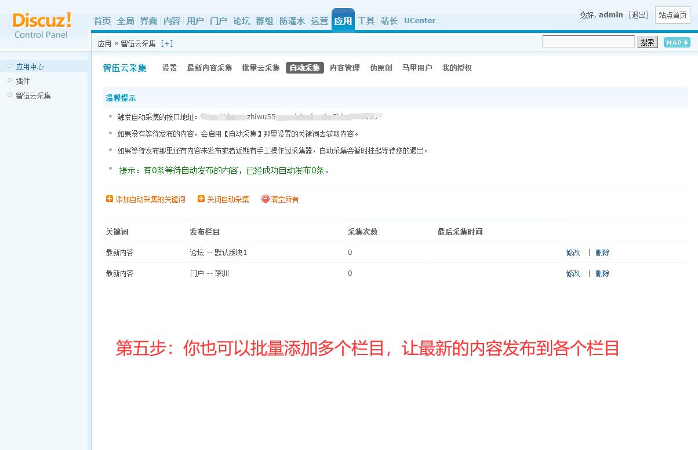
Task: Go to 站点首页 site home
Action: tap(672, 15)
